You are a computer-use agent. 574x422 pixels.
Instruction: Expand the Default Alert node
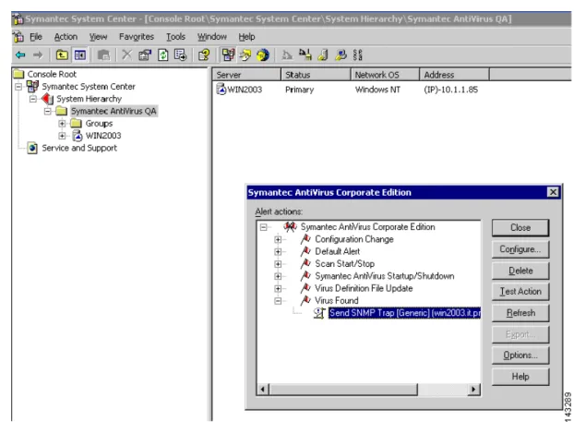tap(278, 252)
